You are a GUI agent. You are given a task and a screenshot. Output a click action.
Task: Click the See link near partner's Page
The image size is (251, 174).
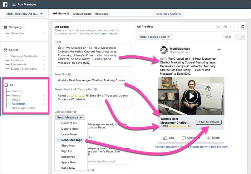point(117,152)
